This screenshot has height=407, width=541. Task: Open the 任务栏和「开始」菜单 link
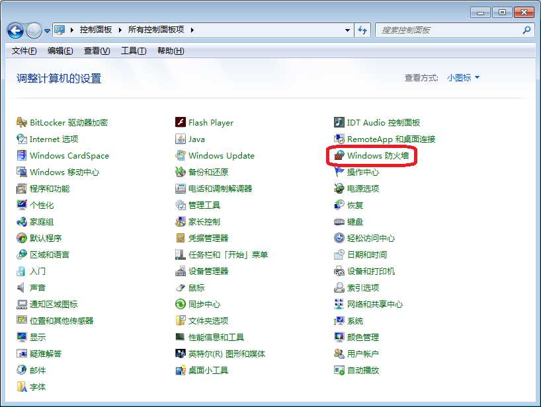228,254
